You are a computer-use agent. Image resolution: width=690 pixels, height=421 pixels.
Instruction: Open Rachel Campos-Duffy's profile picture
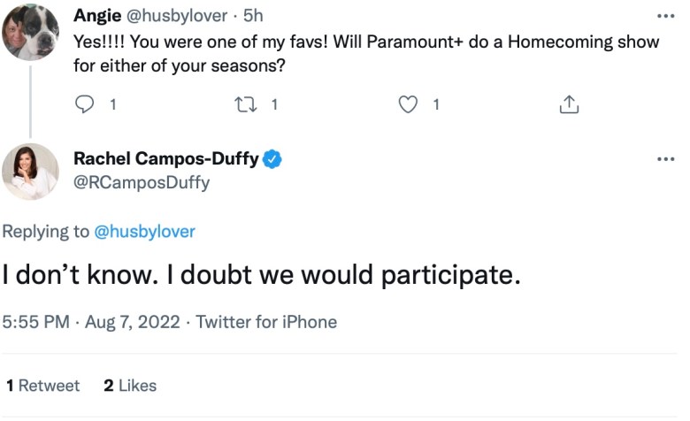31,171
